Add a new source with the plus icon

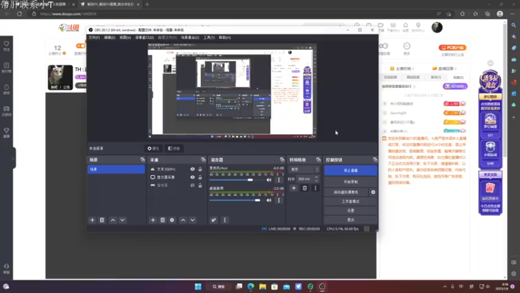pos(153,220)
